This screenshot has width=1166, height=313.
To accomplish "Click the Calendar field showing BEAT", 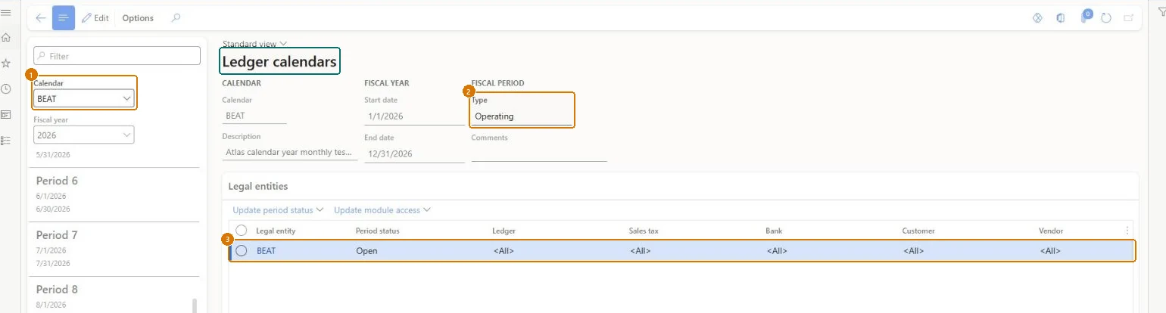I will click(254, 116).
